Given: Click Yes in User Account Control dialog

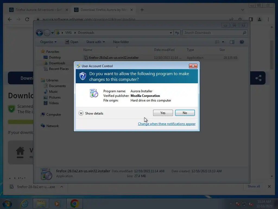Looking at the screenshot, I should coord(163,113).
